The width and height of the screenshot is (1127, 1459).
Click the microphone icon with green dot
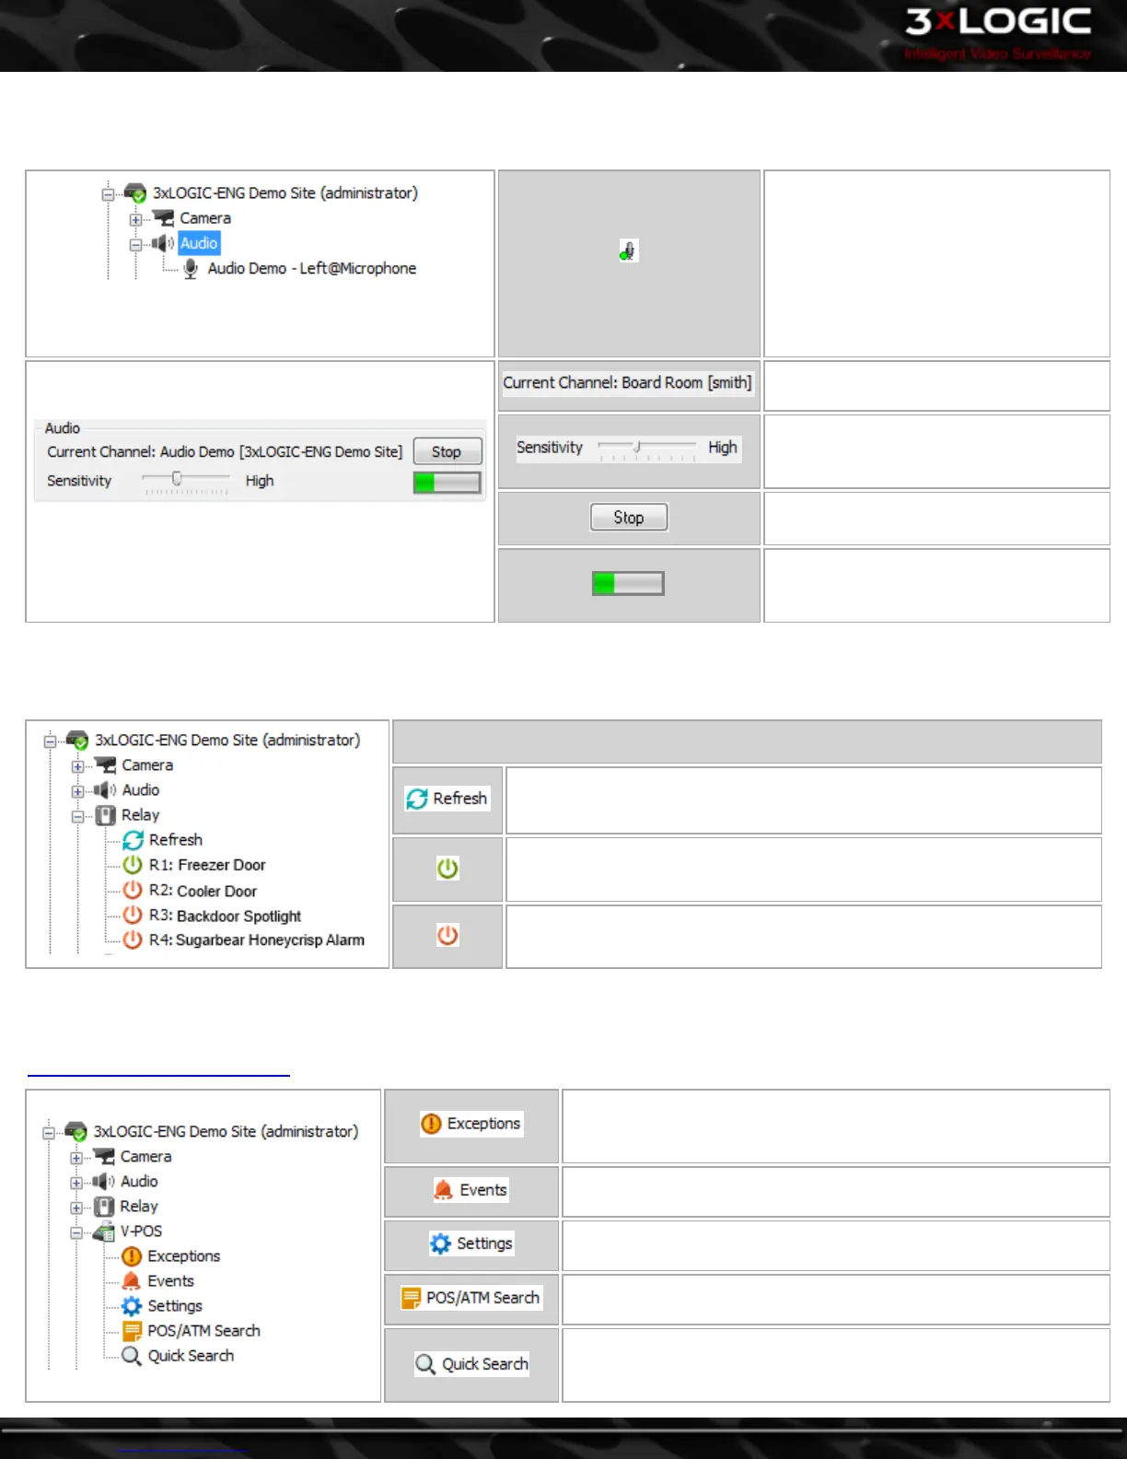pos(629,251)
